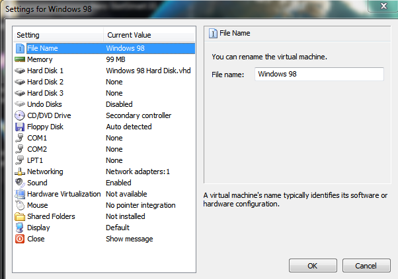Click the '99 MB' memory value
Screen dimensions: 398x279
116,59
